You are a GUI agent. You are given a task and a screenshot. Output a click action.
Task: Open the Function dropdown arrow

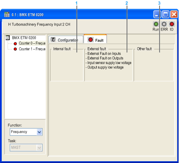click(x=39, y=132)
